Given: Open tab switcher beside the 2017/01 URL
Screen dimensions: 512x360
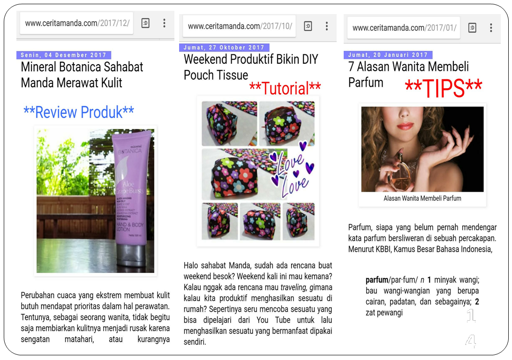Looking at the screenshot, I should coord(472,28).
